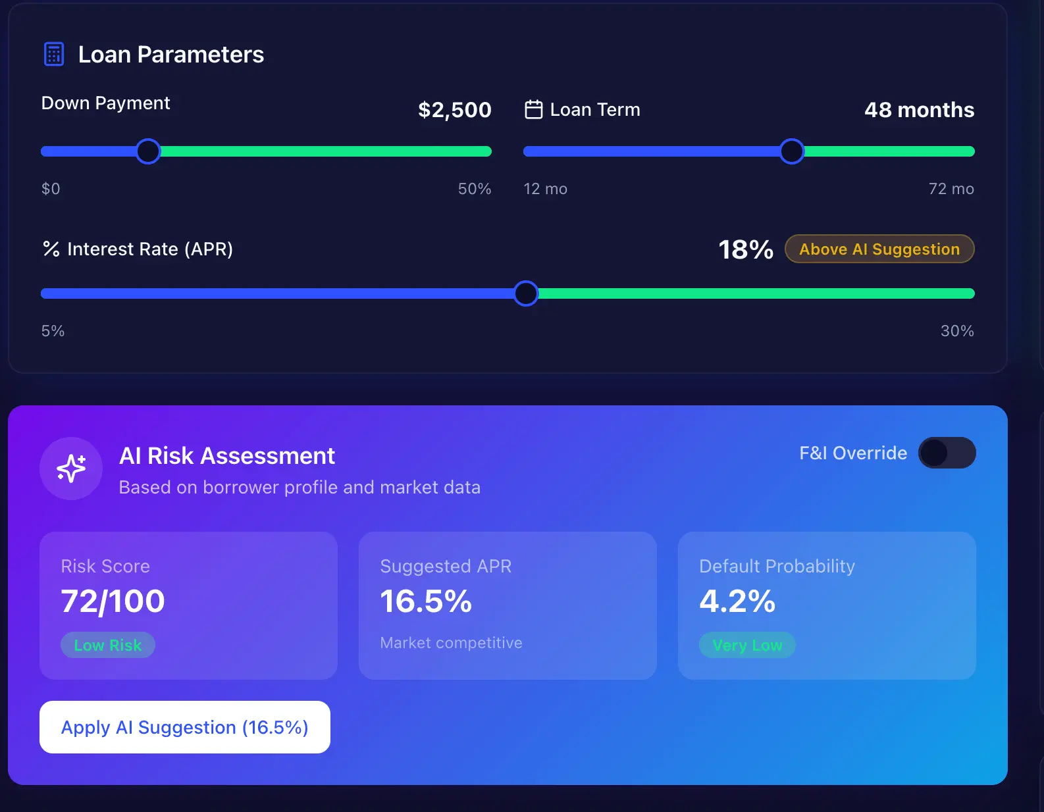Click the sparkle AI Risk Assessment icon
Screen dimensions: 1044x812
71,469
